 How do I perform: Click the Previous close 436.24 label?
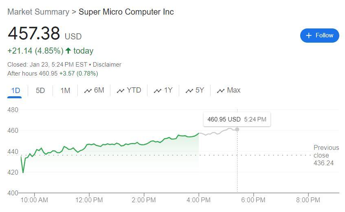326,155
